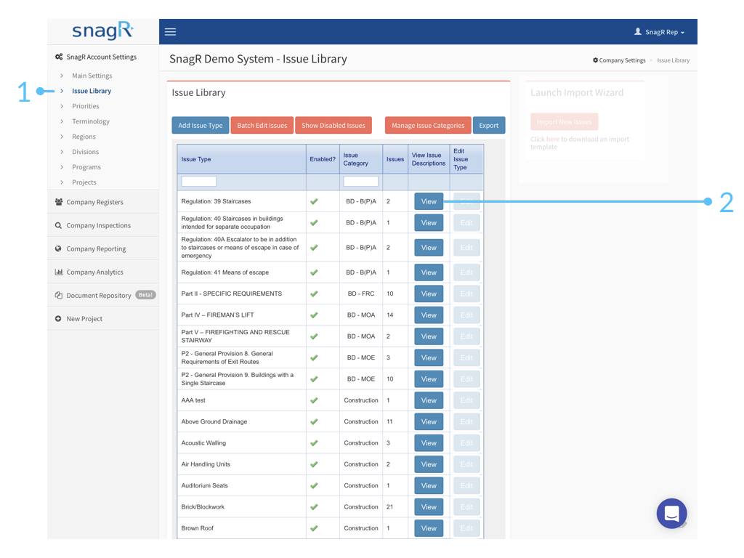Click the Company Registers people icon
This screenshot has height=558, width=744.
59,202
